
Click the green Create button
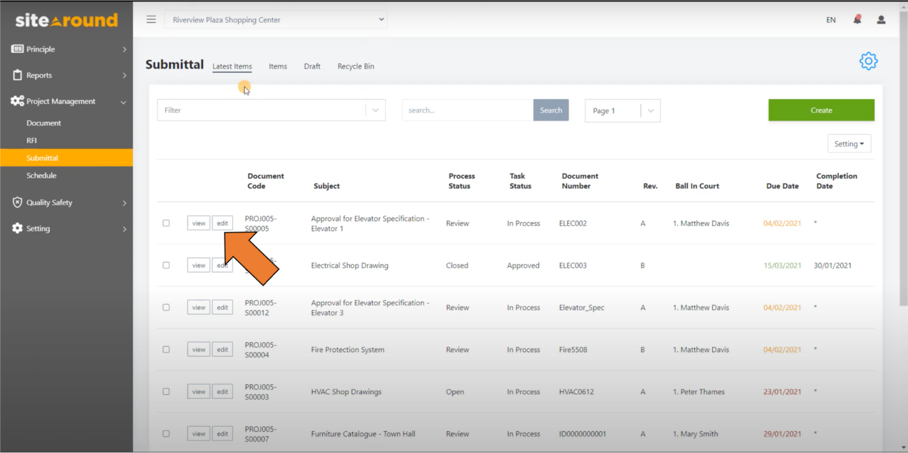[x=821, y=110]
